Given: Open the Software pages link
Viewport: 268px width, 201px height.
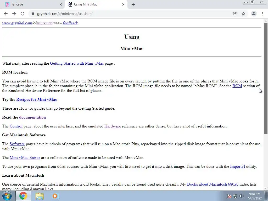Looking at the screenshot, I should tap(17, 144).
